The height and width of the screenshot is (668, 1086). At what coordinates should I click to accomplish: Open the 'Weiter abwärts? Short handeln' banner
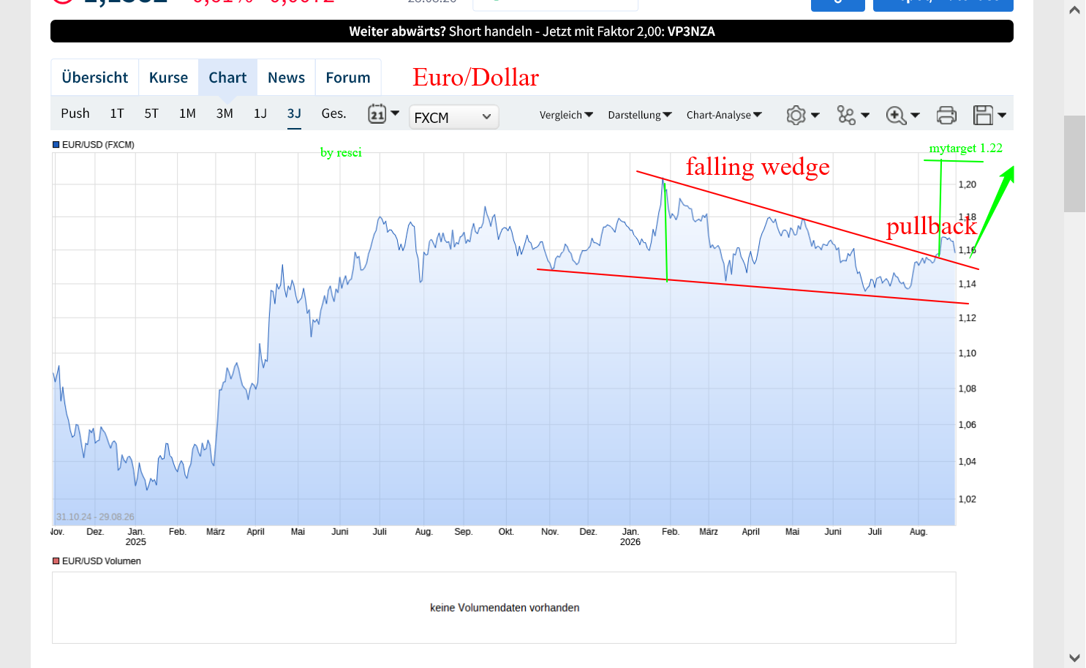click(532, 31)
